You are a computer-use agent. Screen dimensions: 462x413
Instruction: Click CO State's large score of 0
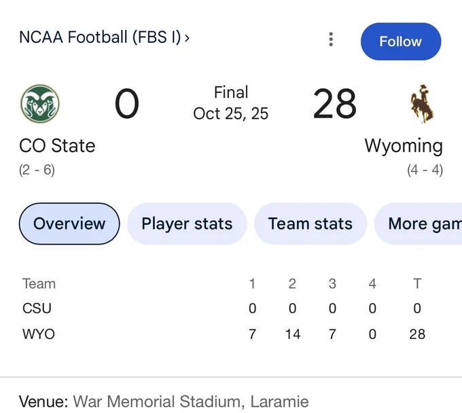[x=126, y=104]
